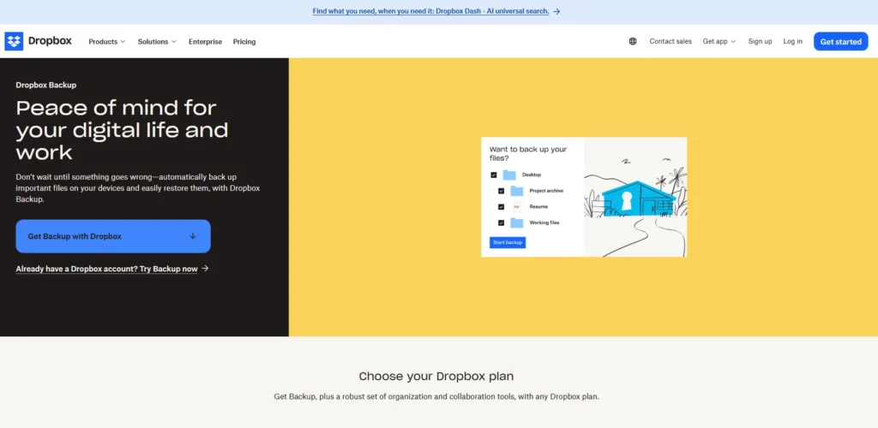This screenshot has width=878, height=428.
Task: Click the blue house illustration
Action: (638, 199)
